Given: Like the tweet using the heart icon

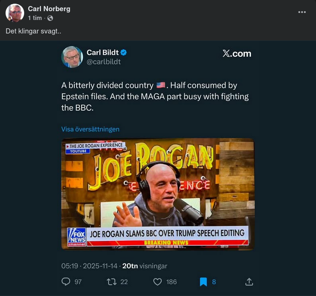Looking at the screenshot, I should (x=158, y=282).
